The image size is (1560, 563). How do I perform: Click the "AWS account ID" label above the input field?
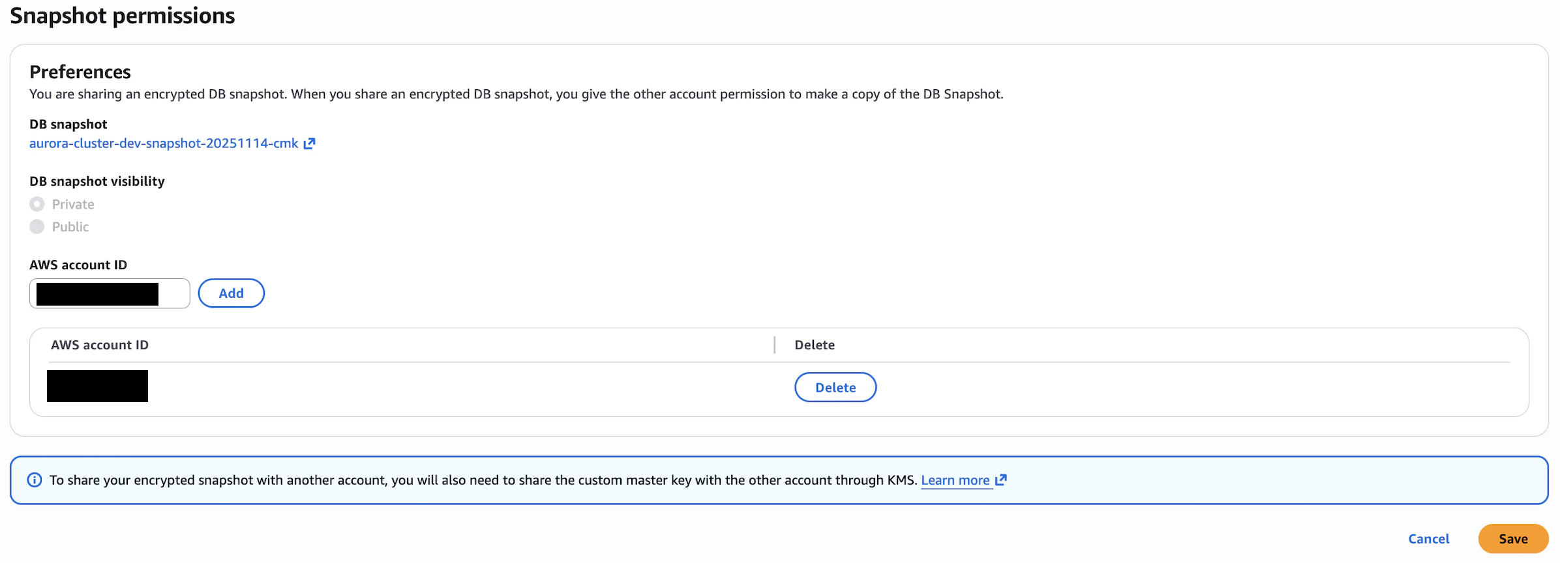click(x=78, y=265)
